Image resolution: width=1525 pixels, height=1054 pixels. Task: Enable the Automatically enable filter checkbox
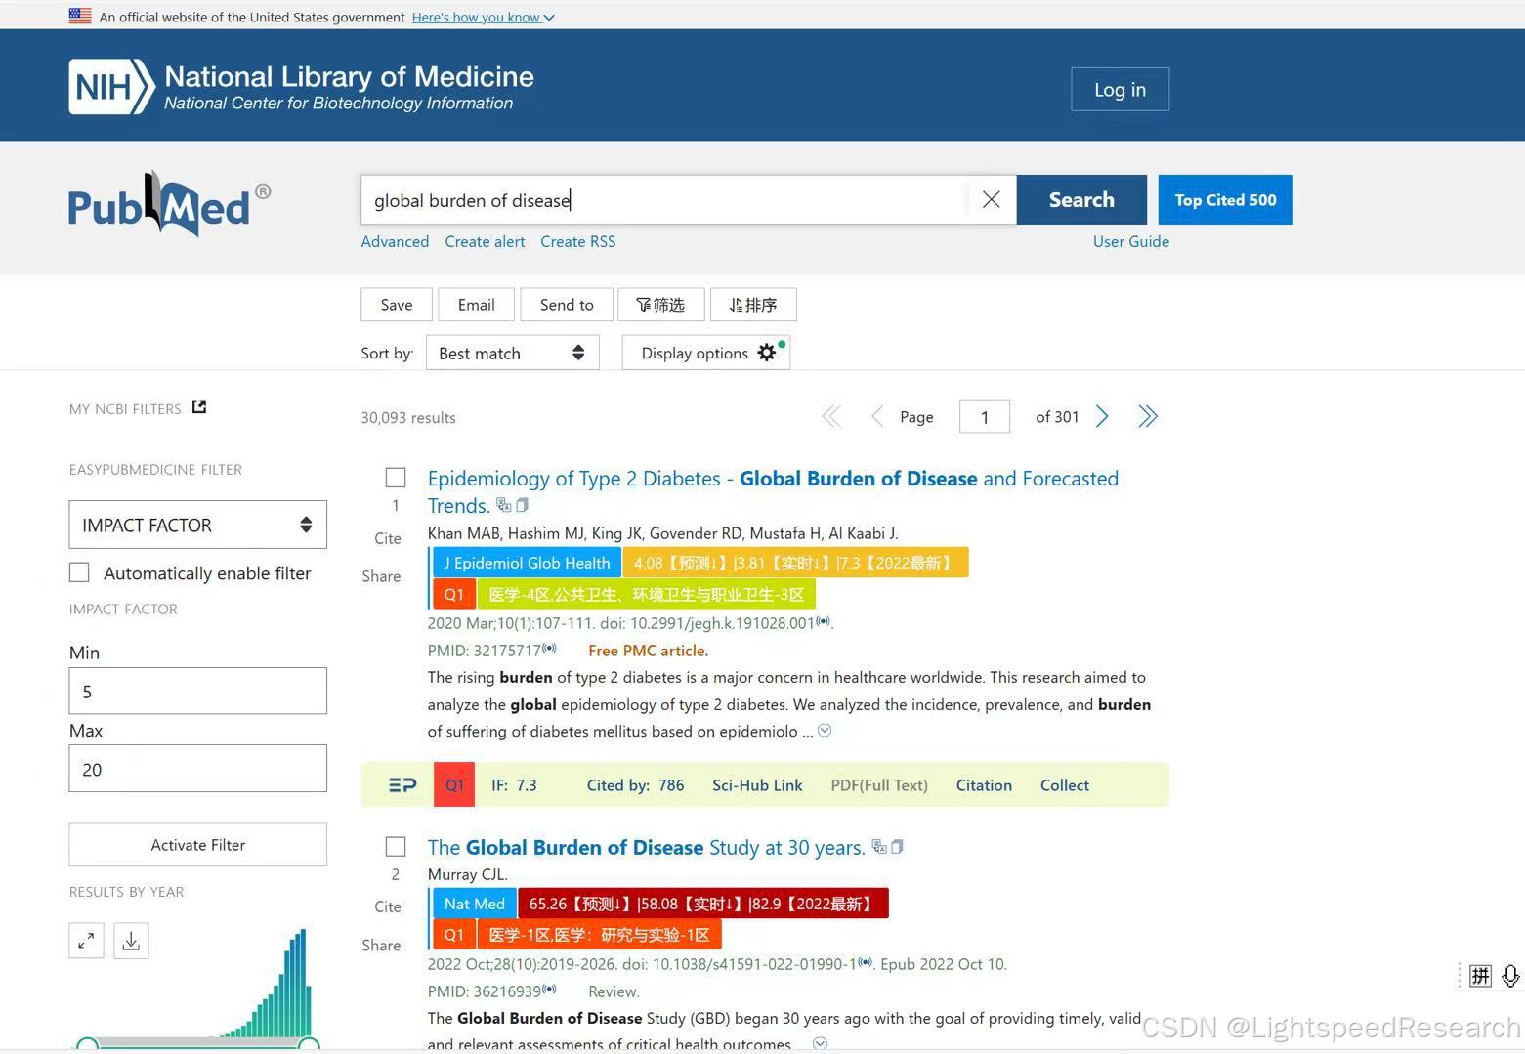click(79, 573)
